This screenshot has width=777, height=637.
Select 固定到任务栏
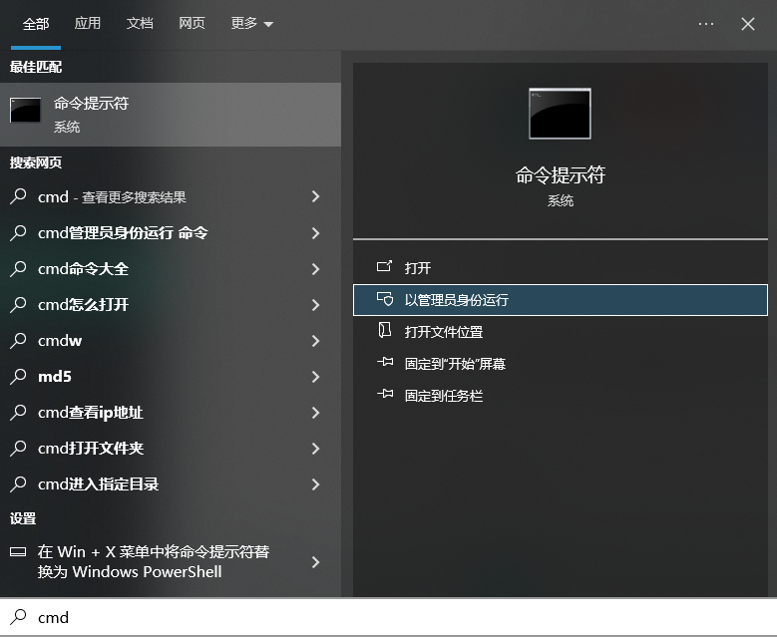pyautogui.click(x=560, y=396)
